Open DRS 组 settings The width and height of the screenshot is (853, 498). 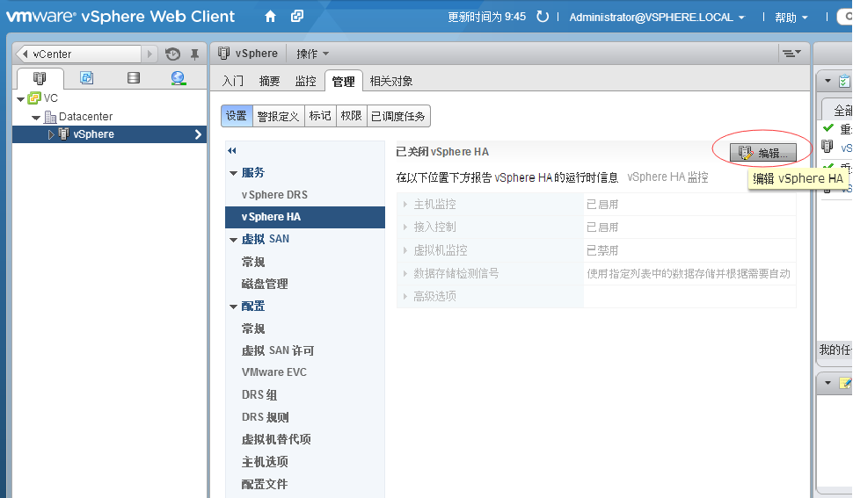point(259,395)
